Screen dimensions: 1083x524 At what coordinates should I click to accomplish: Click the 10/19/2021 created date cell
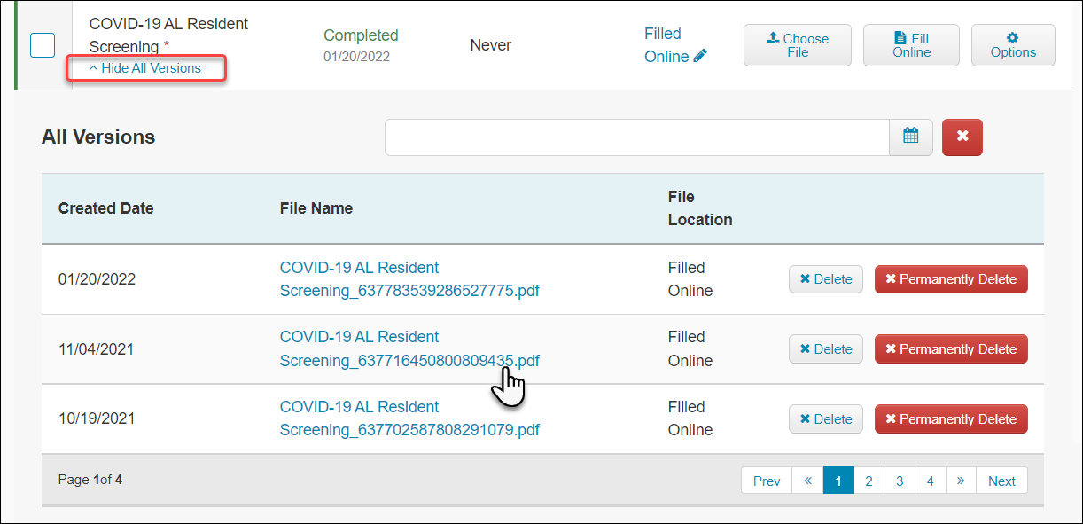[97, 418]
